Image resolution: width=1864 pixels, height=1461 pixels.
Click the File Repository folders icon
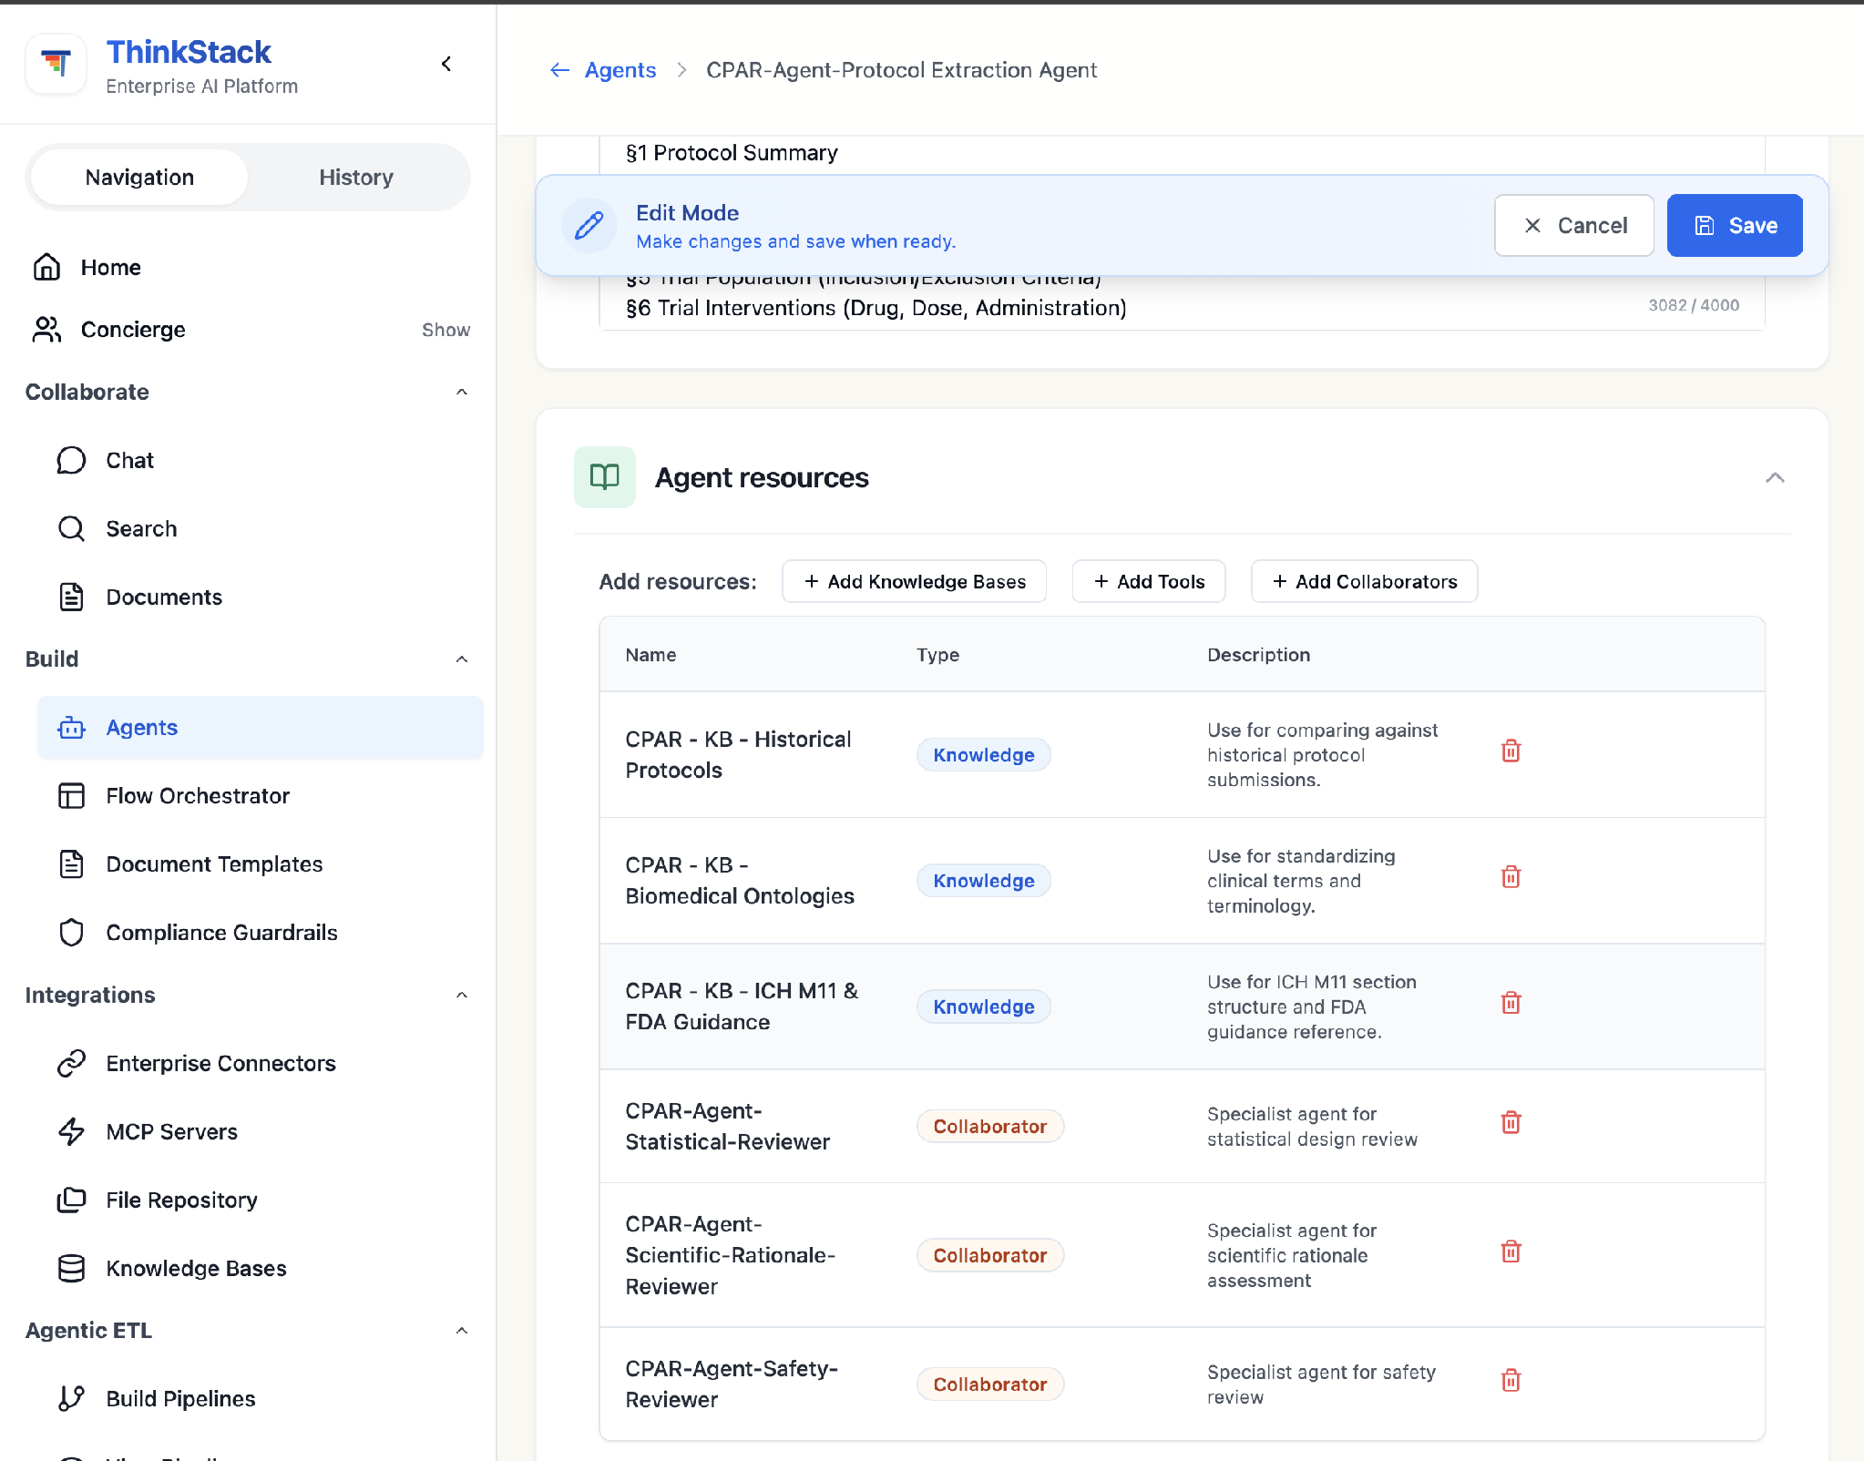[71, 1200]
